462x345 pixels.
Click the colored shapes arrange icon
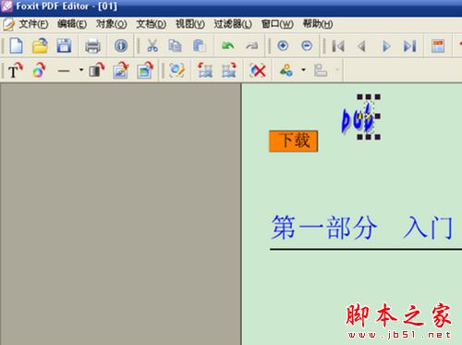point(286,70)
